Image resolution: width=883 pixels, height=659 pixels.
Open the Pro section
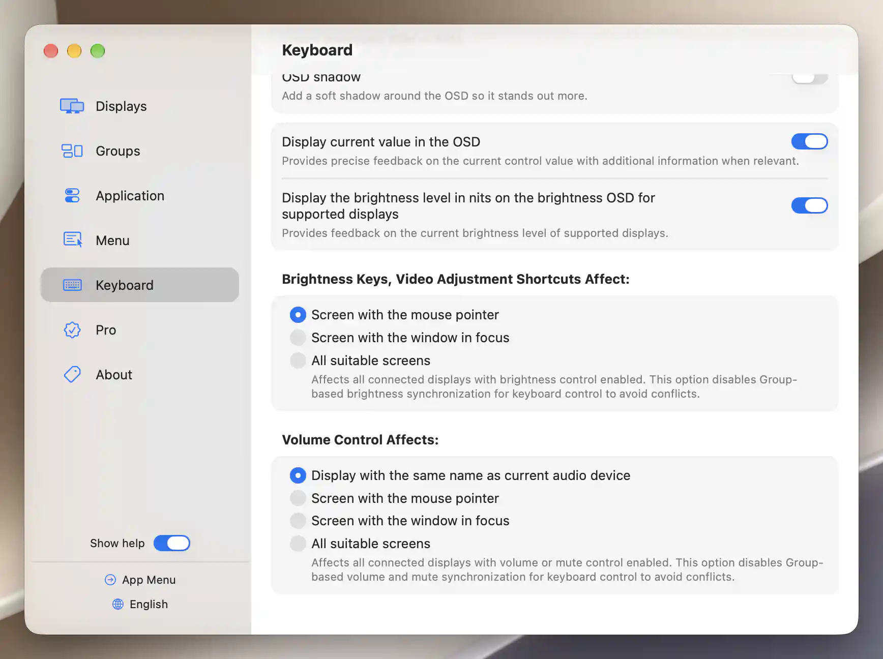pos(140,329)
